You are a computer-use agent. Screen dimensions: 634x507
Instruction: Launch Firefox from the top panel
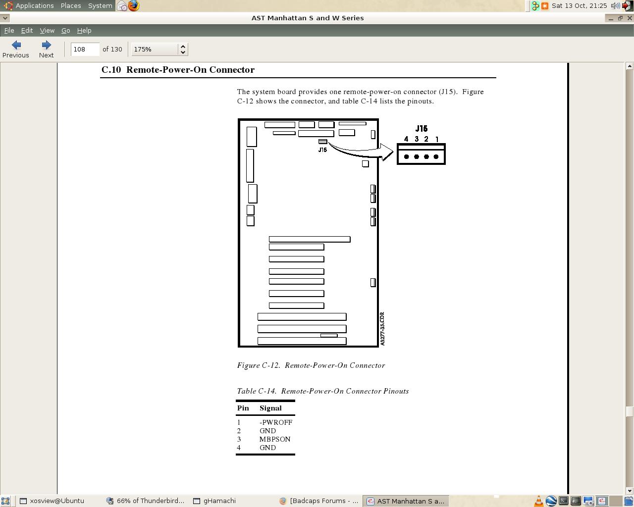pos(134,6)
